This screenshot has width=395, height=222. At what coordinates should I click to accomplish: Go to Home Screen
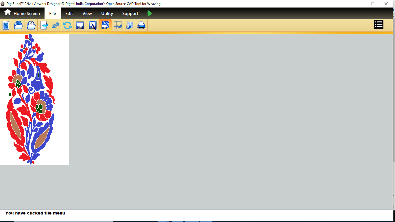click(22, 13)
